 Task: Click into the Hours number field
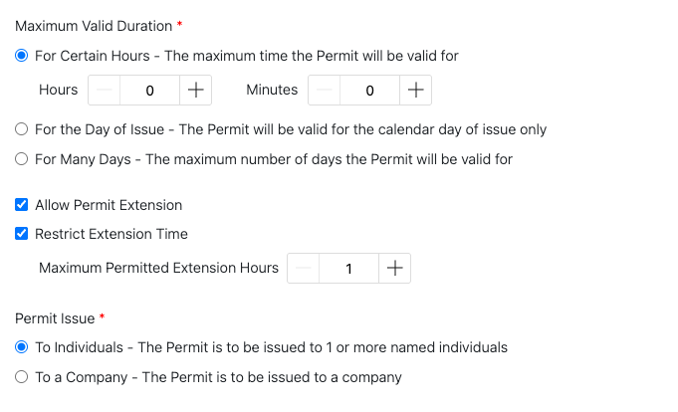pos(149,91)
